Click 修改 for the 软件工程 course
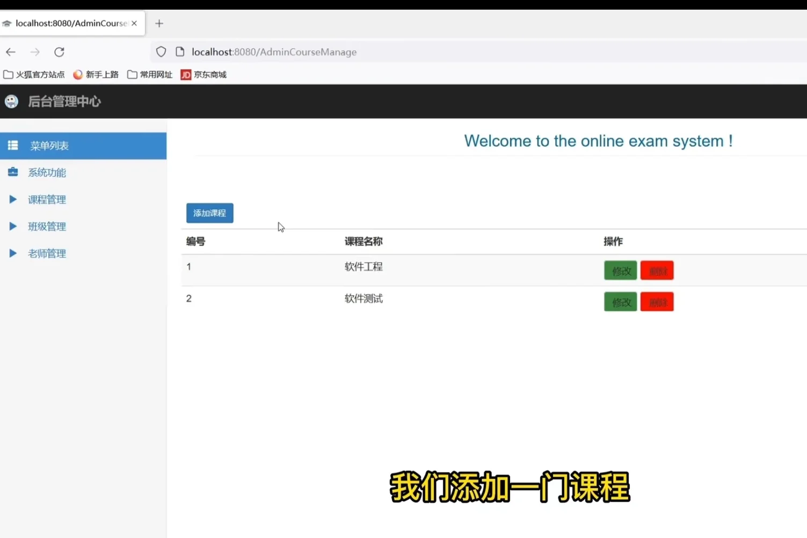The width and height of the screenshot is (807, 538). [x=620, y=271]
